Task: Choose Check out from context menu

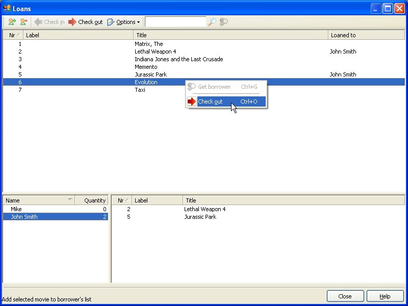Action: [x=226, y=101]
